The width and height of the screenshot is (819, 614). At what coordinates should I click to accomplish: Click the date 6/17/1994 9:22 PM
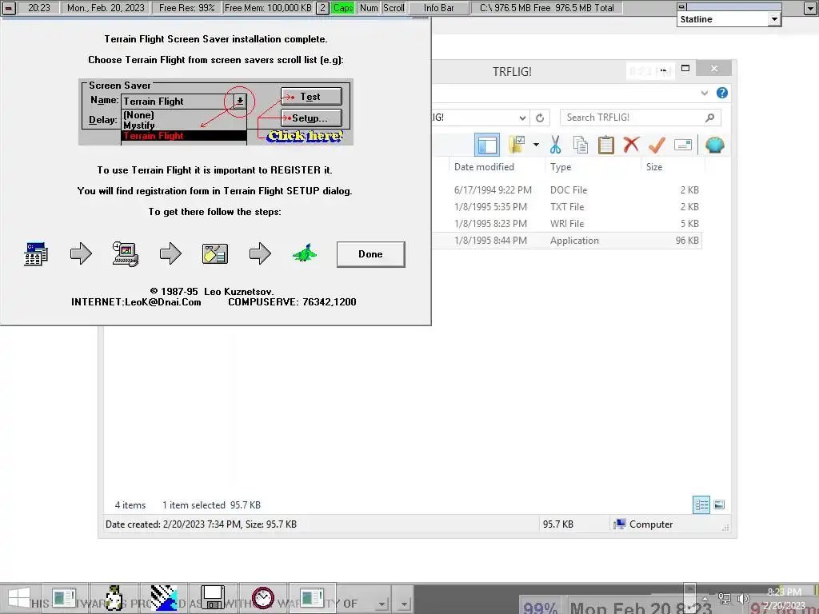pyautogui.click(x=493, y=190)
